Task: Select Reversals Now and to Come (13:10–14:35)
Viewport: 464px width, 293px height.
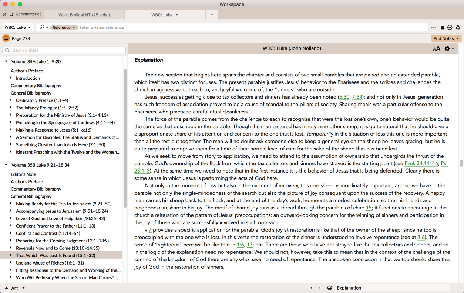Action: pos(58,248)
